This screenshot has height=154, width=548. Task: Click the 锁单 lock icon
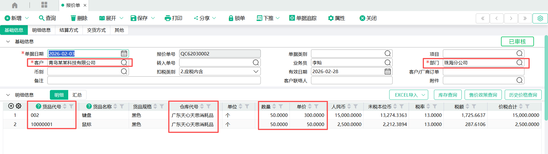pyautogui.click(x=231, y=18)
